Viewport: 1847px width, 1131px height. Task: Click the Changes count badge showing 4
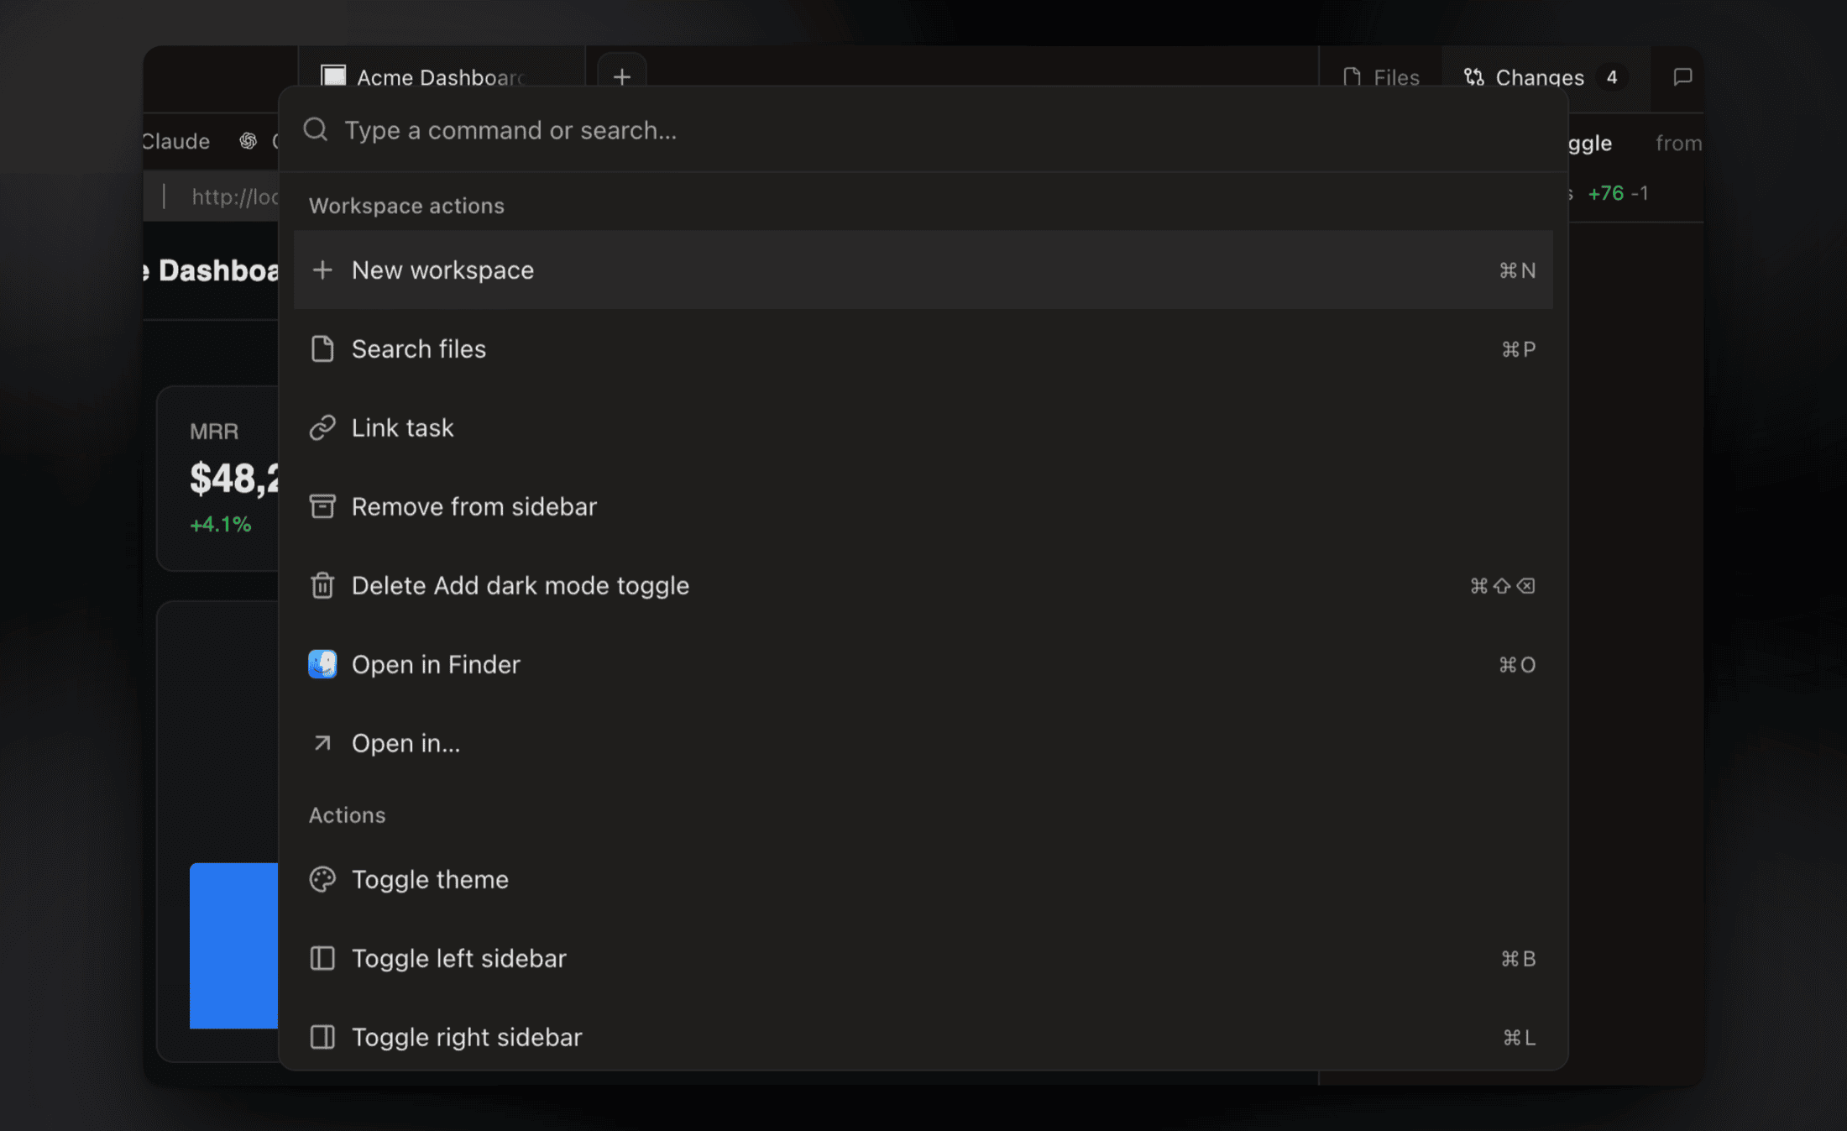(1612, 77)
